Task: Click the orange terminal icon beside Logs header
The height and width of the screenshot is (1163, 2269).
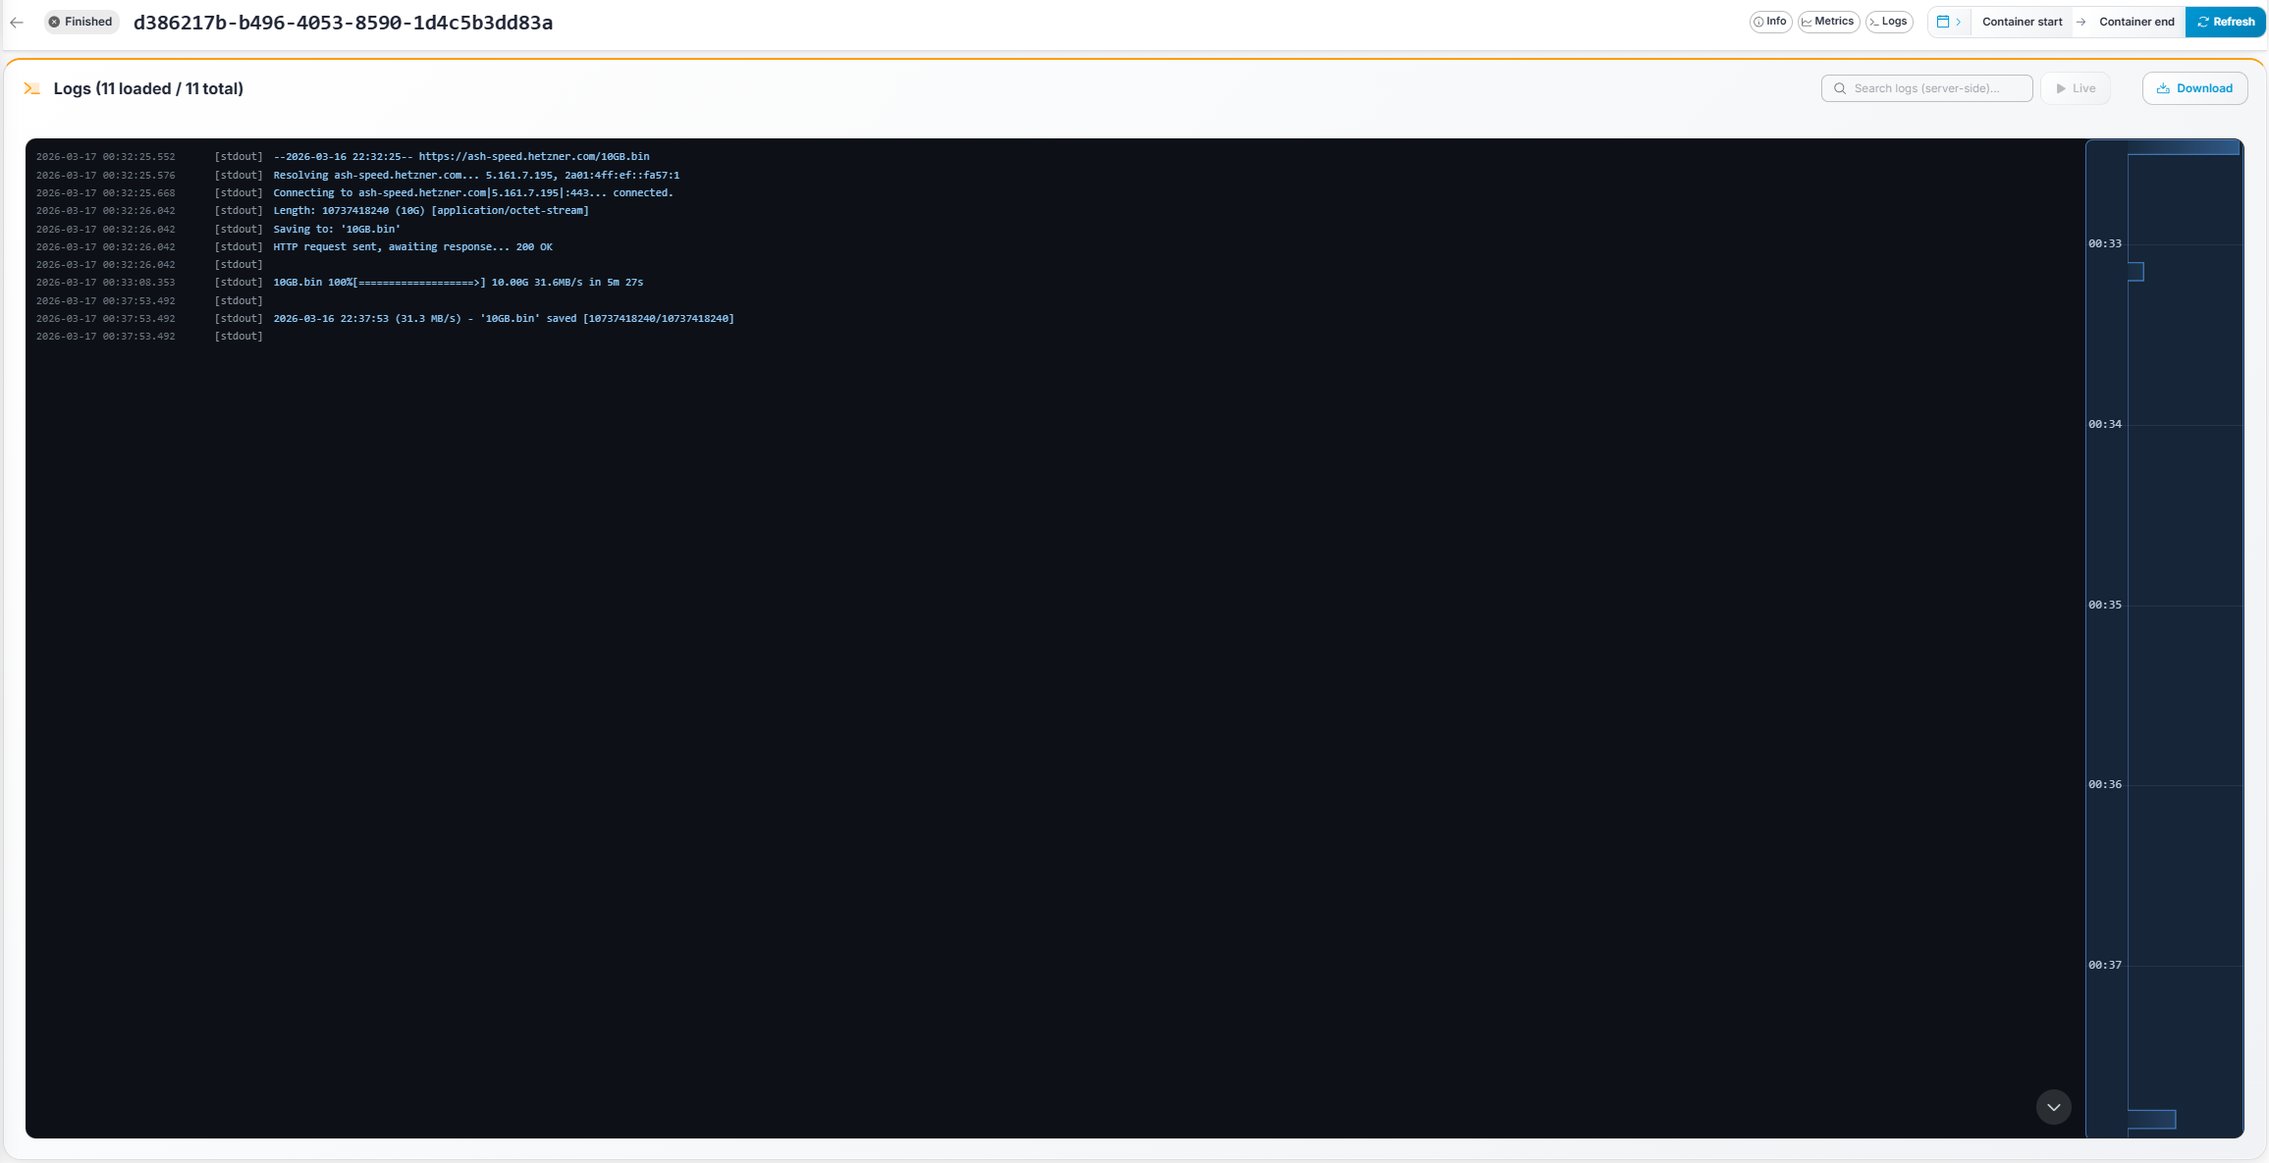Action: pyautogui.click(x=32, y=87)
